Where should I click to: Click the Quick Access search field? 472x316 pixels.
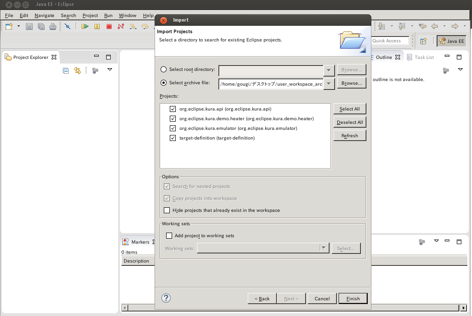390,41
